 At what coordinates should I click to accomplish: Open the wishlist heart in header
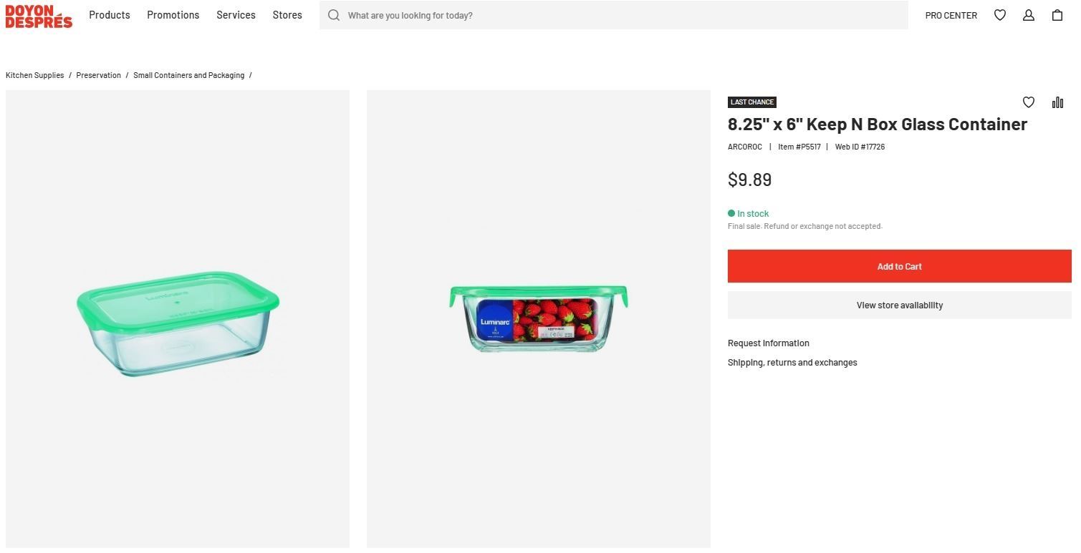(x=1000, y=15)
